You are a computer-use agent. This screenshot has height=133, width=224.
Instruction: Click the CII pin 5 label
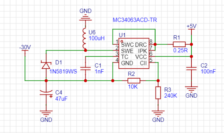pyautogui.click(x=143, y=63)
